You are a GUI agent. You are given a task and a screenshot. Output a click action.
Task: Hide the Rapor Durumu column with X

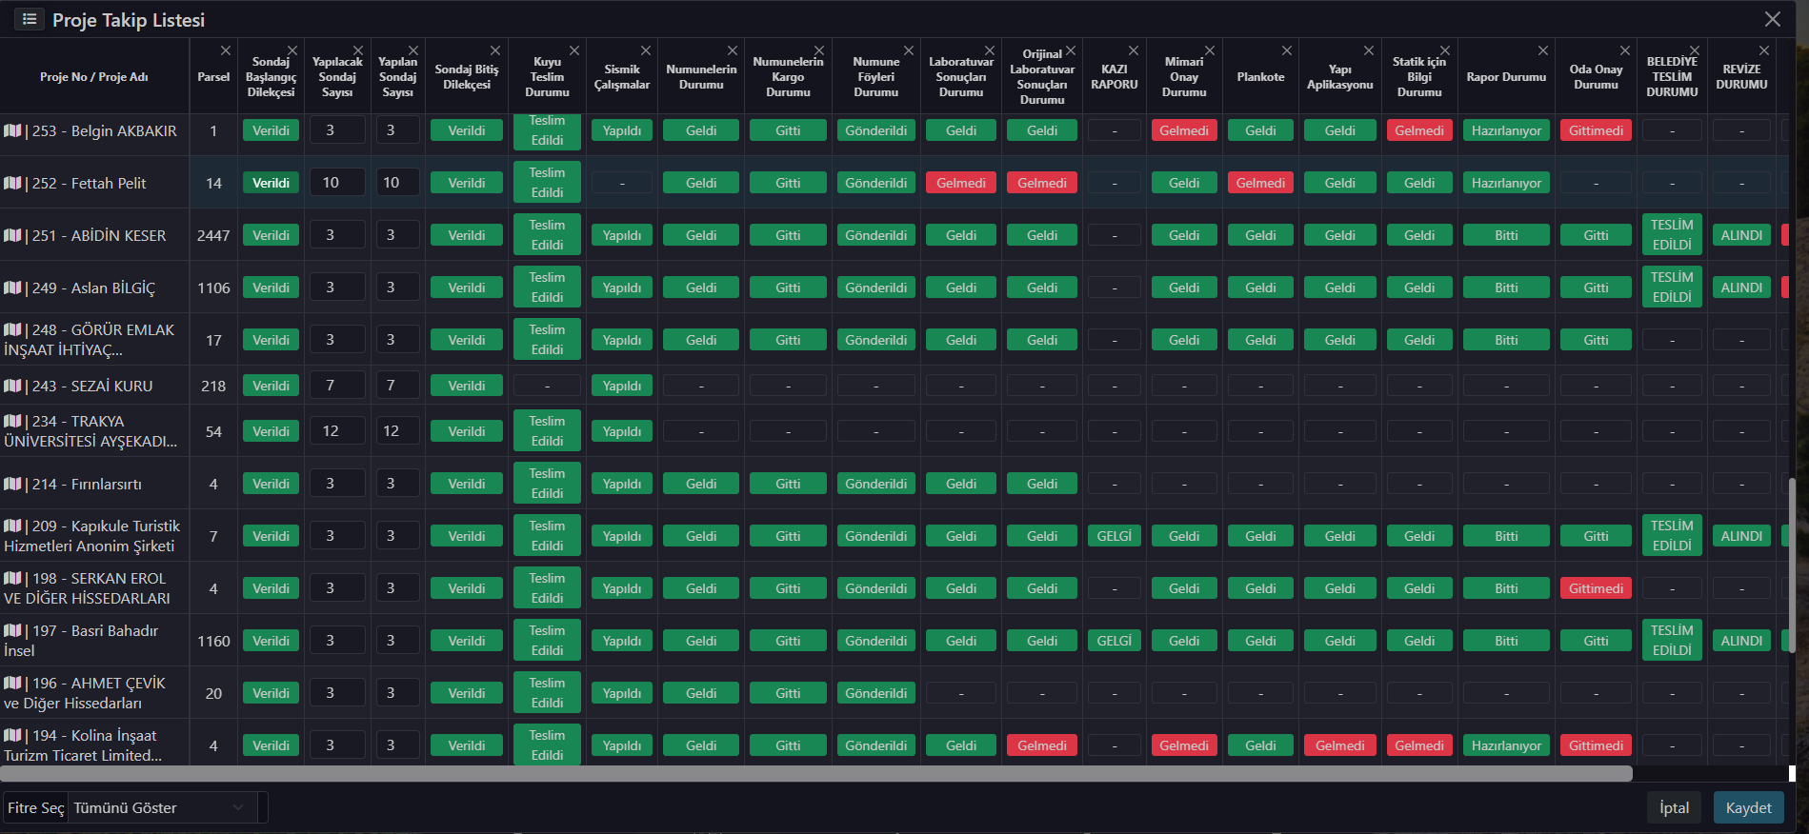[1543, 50]
